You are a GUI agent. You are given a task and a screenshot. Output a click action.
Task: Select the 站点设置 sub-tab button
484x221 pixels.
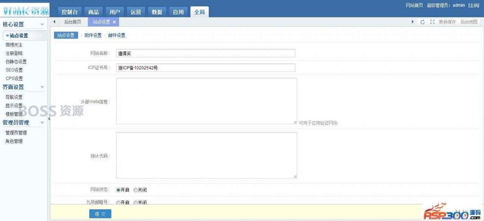point(66,35)
